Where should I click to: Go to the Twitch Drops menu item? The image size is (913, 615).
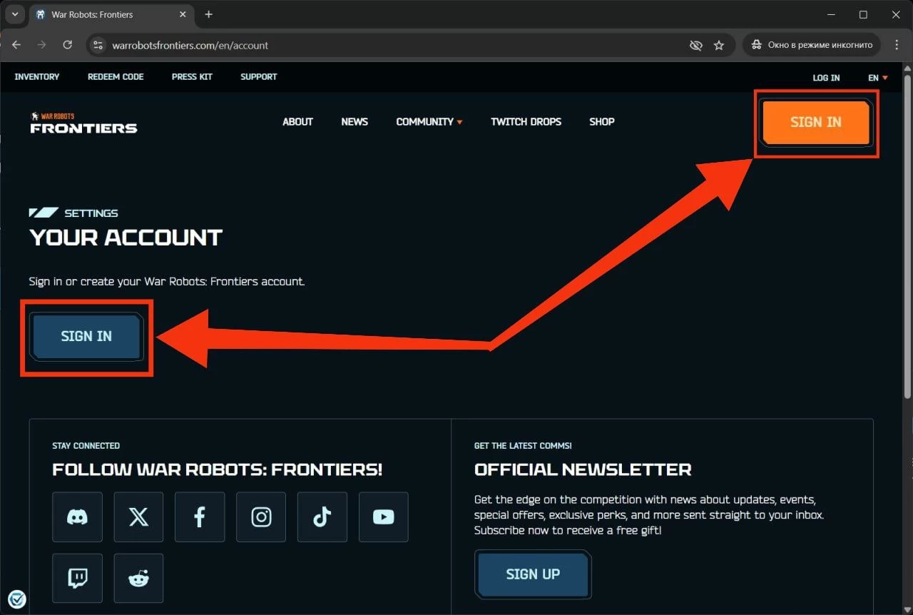(526, 122)
